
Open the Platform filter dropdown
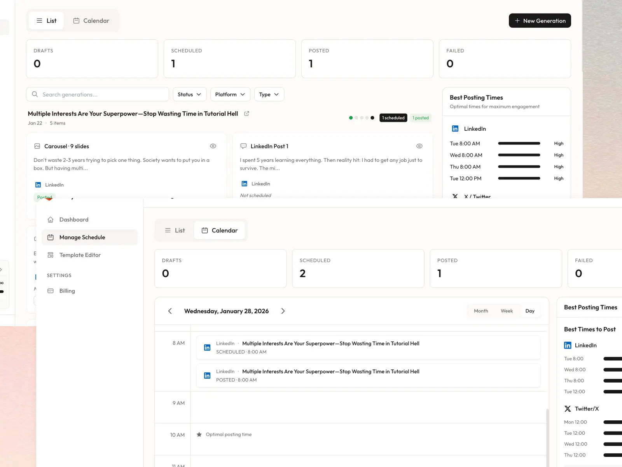(230, 94)
